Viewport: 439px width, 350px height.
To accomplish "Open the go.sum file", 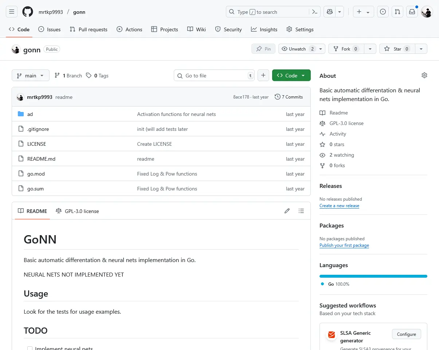I will 35,189.
